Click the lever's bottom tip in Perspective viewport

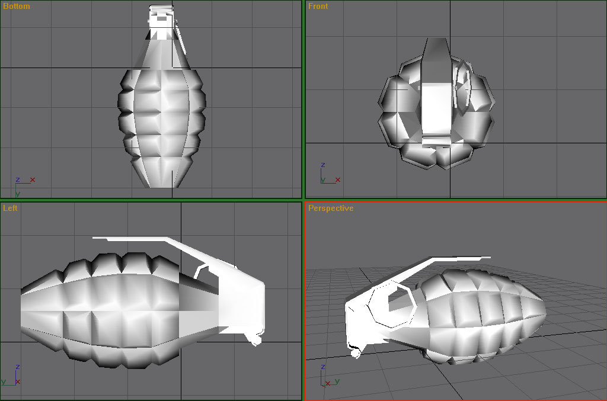click(356, 352)
